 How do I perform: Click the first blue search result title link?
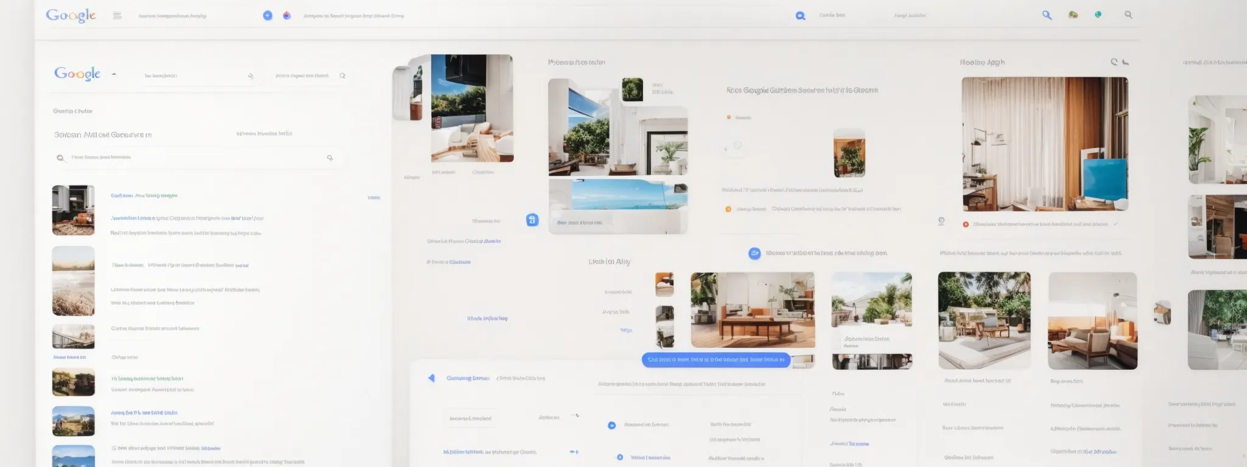point(144,196)
